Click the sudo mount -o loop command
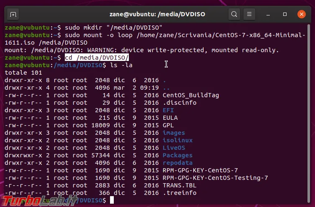 coord(185,35)
